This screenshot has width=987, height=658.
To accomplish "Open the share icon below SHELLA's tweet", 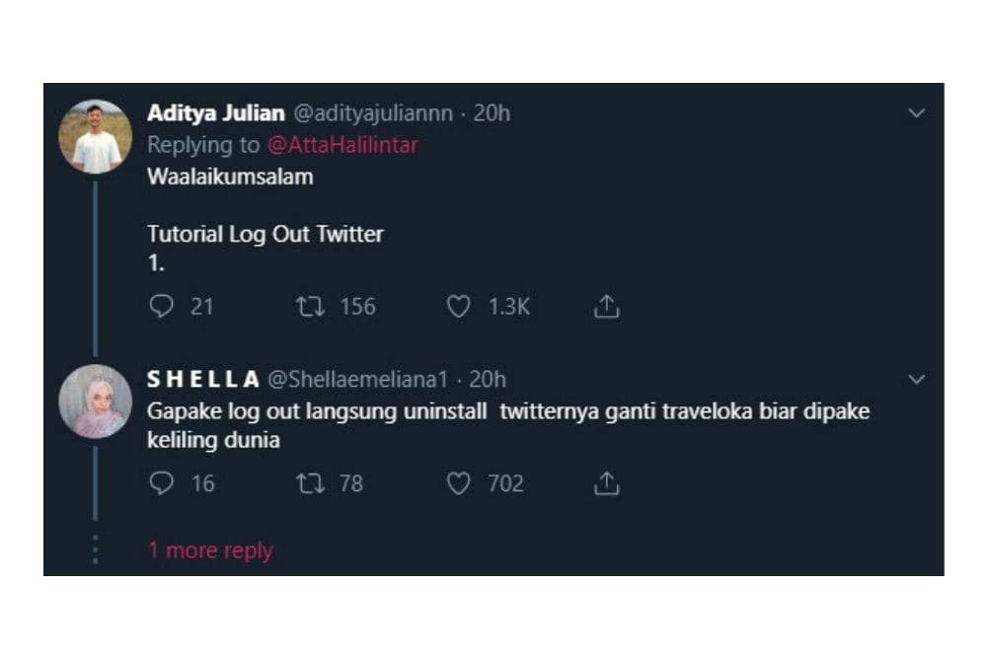I will [605, 483].
